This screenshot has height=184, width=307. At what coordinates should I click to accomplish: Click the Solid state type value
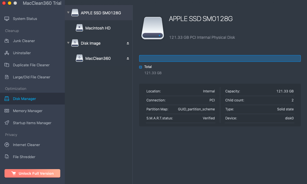click(x=285, y=109)
